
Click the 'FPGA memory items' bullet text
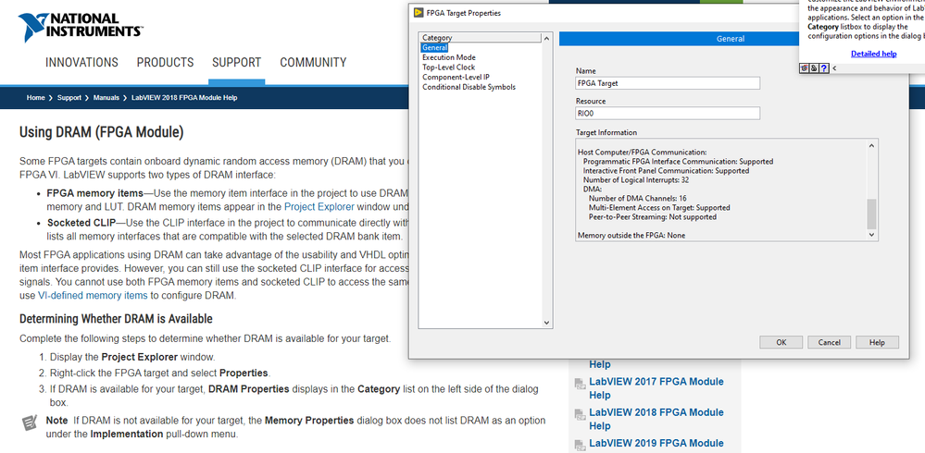(x=94, y=193)
